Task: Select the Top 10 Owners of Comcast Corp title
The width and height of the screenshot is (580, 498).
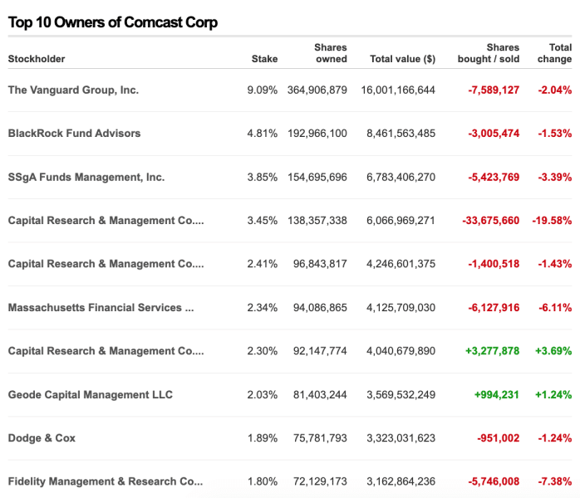Action: point(113,22)
